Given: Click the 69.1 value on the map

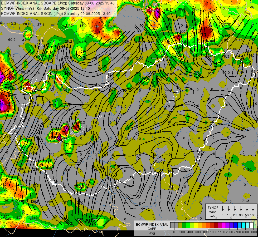Looking at the screenshot, I should tap(82, 90).
